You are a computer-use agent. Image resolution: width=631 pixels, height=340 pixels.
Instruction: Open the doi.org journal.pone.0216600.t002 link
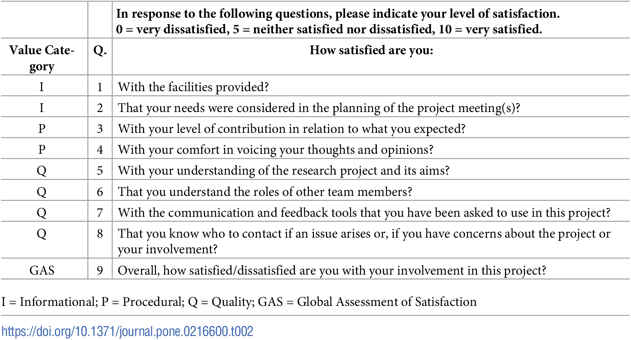[x=127, y=332]
